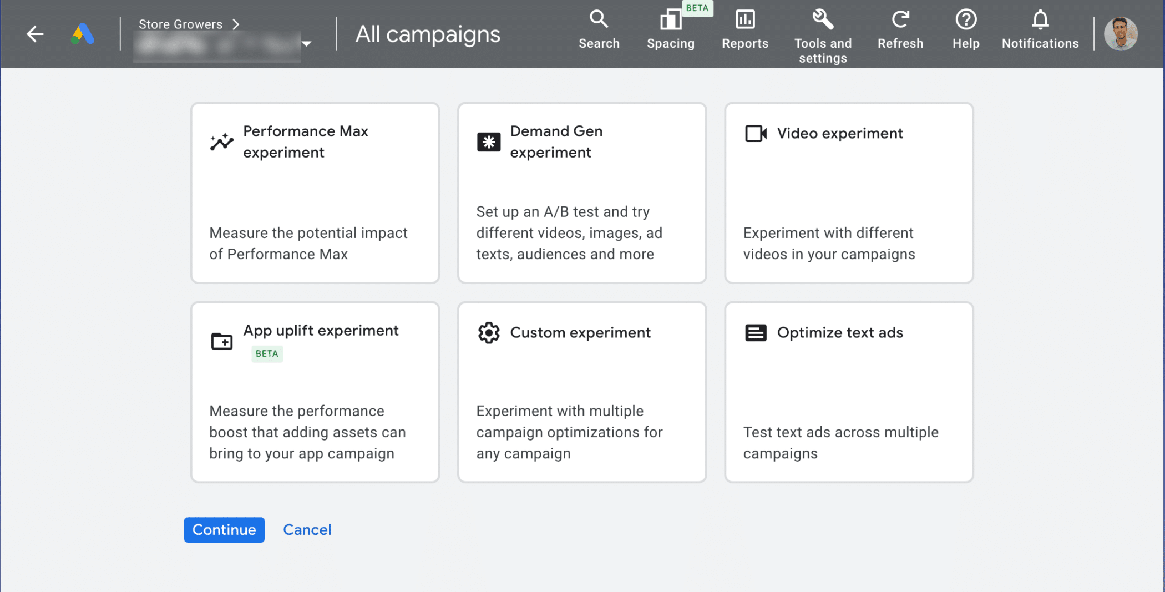Select the Optimize text ads card
The width and height of the screenshot is (1165, 592).
849,392
